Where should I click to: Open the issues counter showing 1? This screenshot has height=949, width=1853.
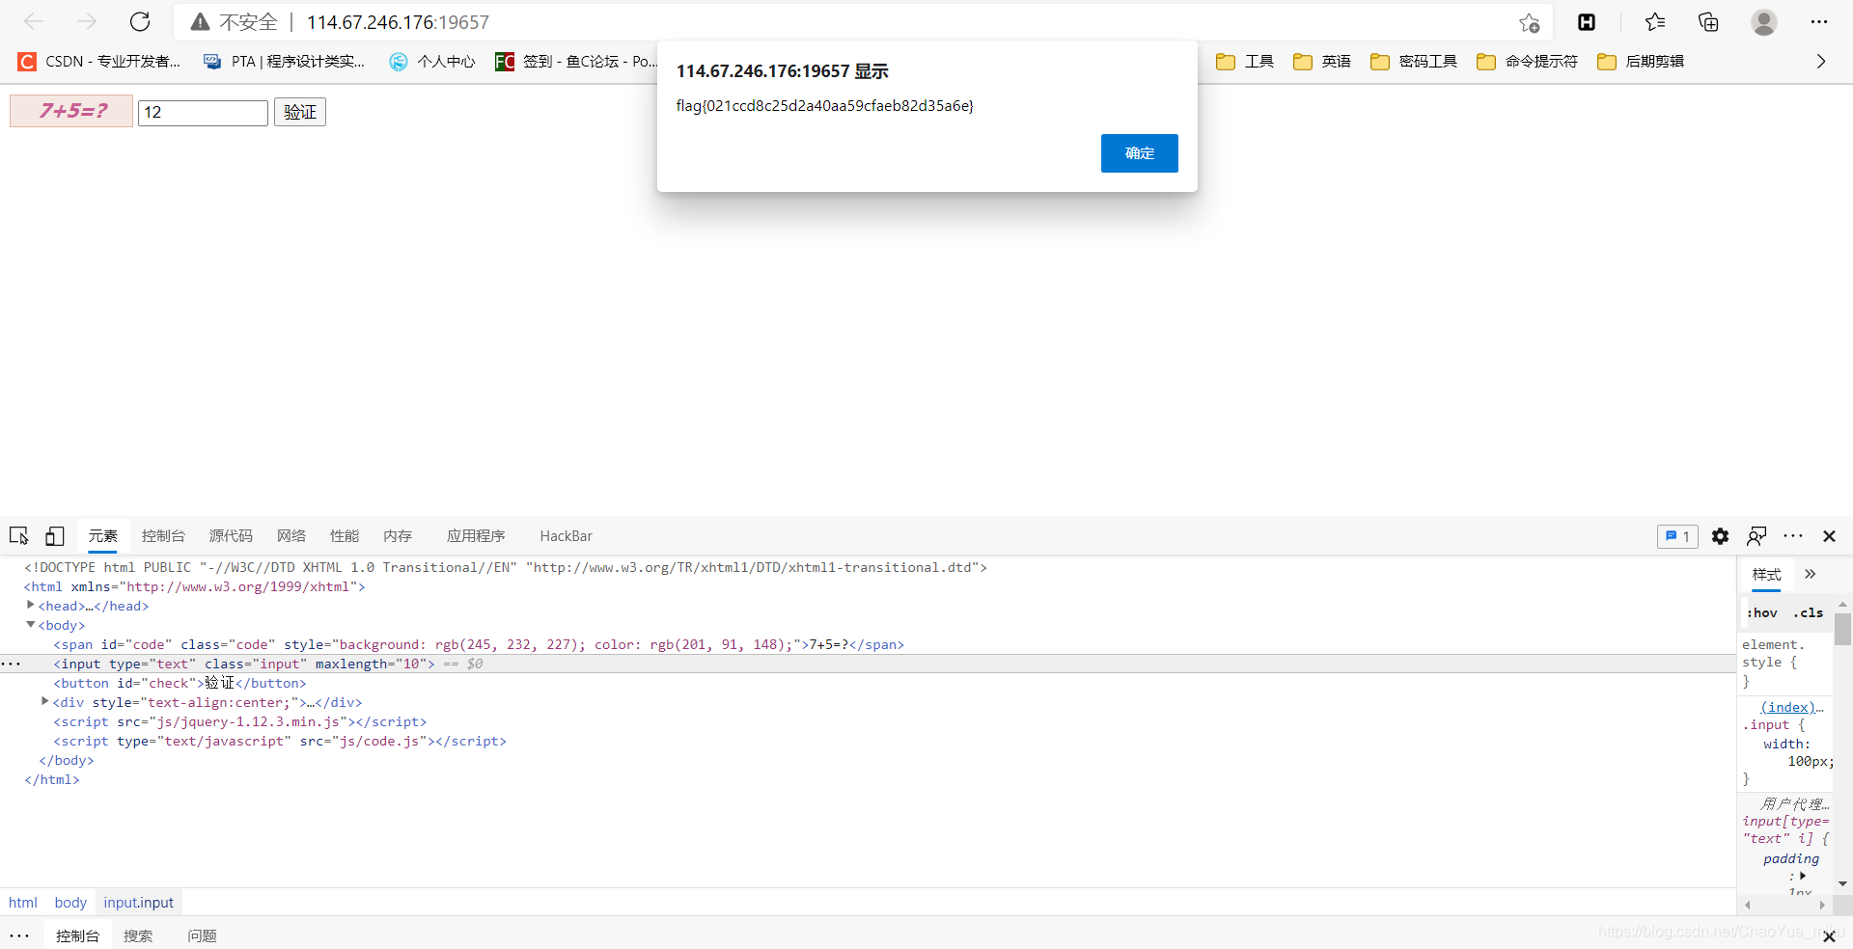[1677, 536]
